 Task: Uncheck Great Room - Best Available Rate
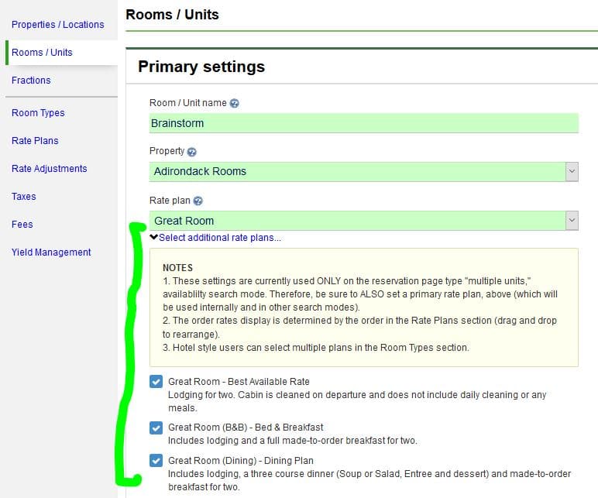(x=156, y=382)
